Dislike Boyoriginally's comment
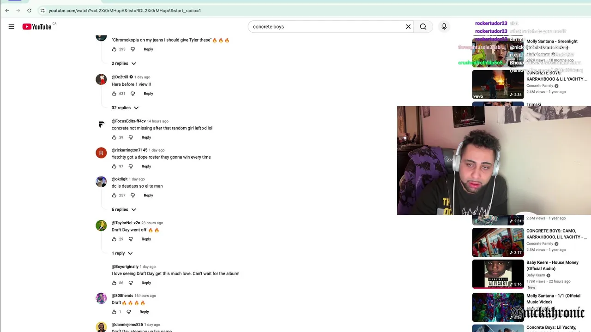The image size is (591, 332). [x=131, y=283]
